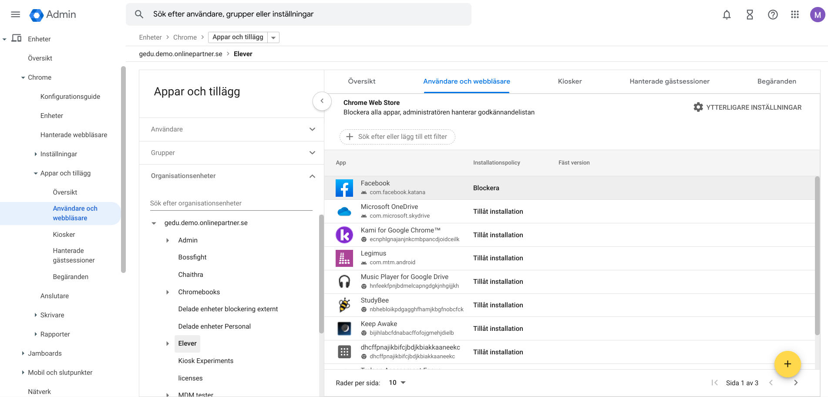Image resolution: width=828 pixels, height=397 pixels.
Task: Open the Begäranden tab
Action: point(777,81)
